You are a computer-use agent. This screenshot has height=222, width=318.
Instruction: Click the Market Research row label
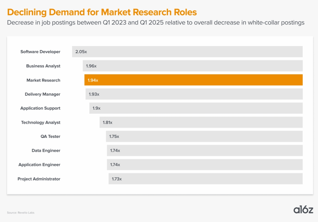click(43, 80)
